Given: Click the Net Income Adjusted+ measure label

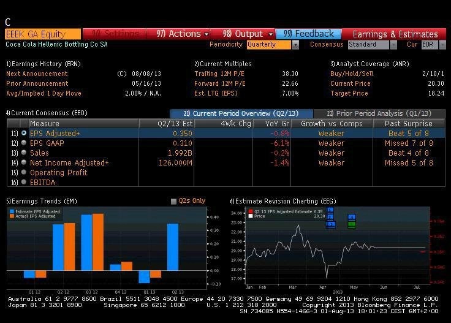Looking at the screenshot, I should coord(69,163).
